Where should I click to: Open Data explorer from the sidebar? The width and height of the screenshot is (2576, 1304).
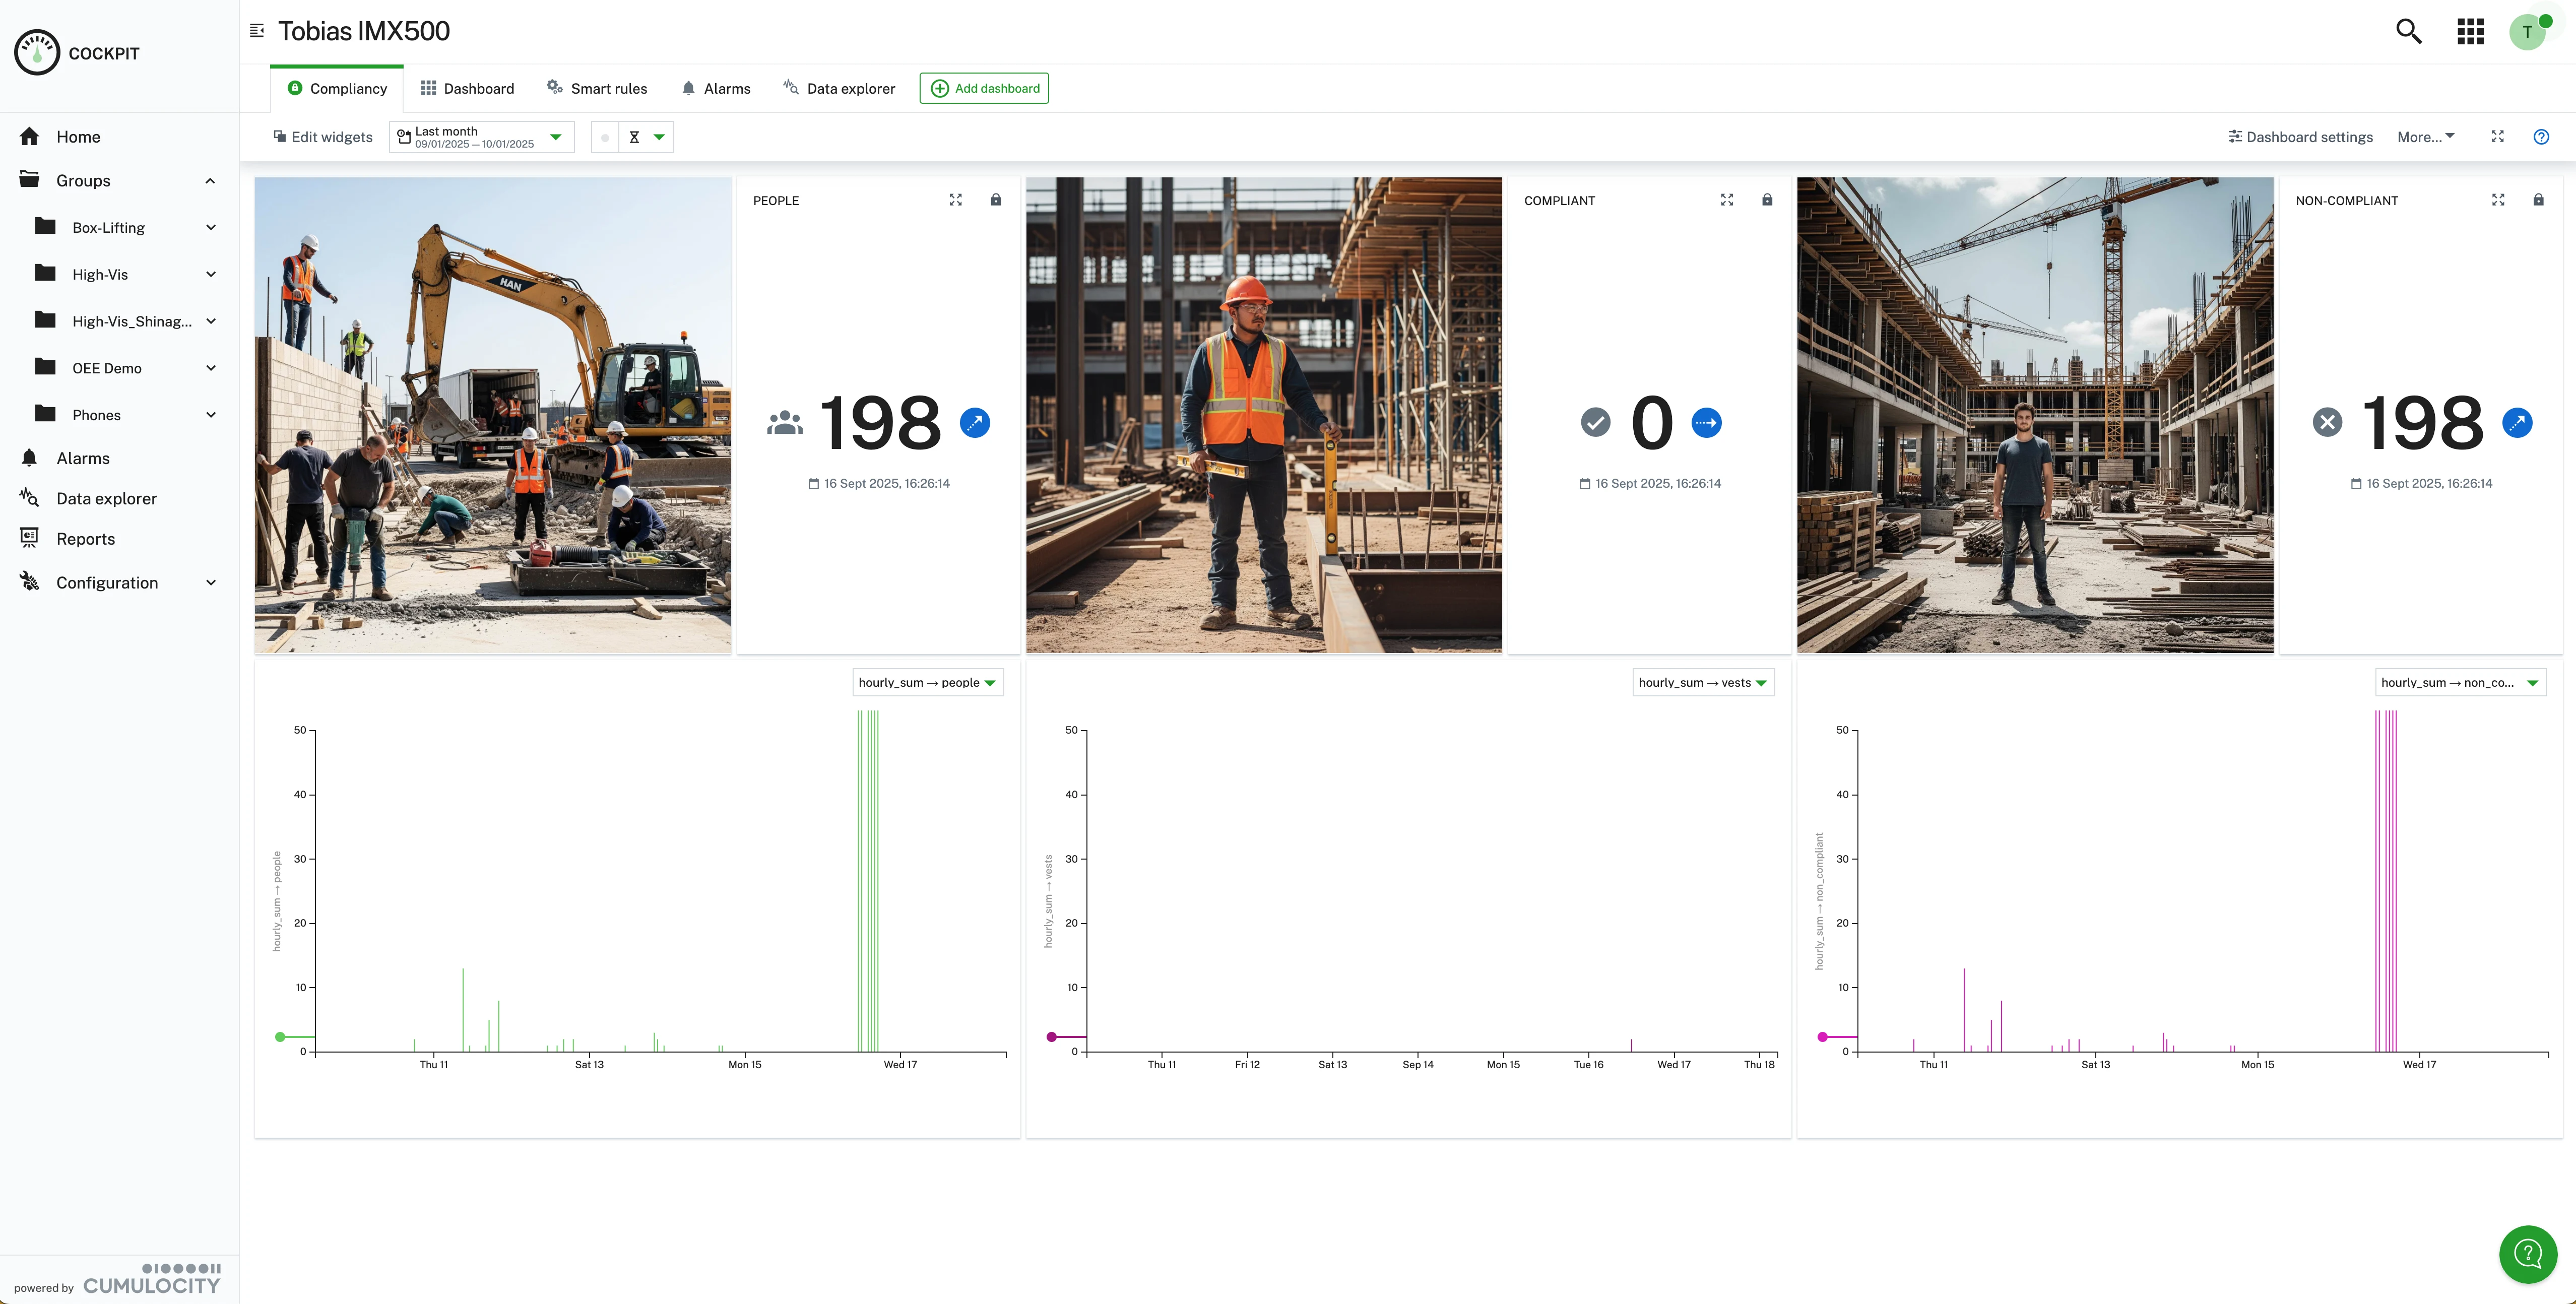point(106,498)
